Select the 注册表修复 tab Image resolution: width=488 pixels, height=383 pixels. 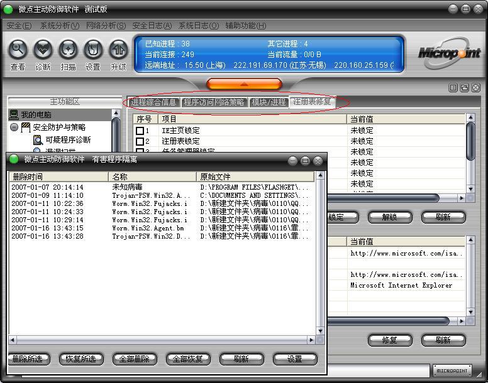pos(312,102)
